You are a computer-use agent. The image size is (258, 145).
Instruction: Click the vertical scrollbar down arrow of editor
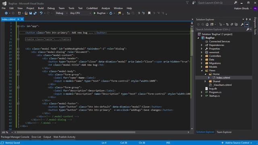(x=192, y=129)
